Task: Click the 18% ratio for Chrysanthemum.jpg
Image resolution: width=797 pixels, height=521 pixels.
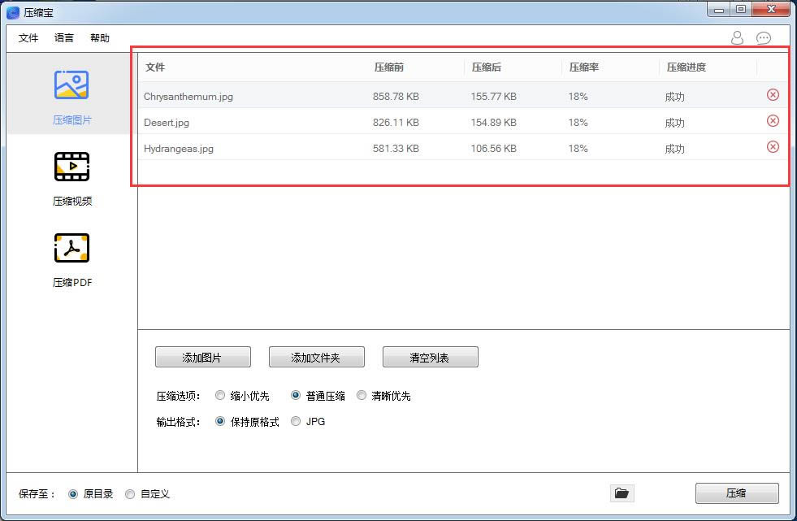Action: click(x=578, y=96)
